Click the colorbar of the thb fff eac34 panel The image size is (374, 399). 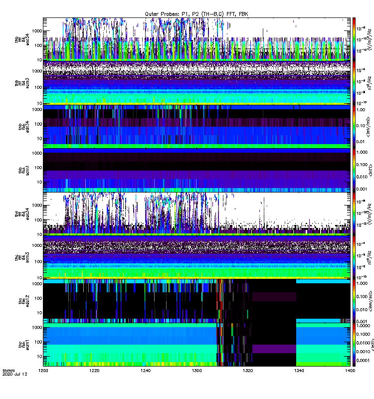click(354, 39)
